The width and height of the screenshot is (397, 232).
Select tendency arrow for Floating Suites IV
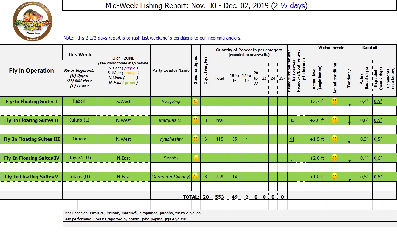click(350, 158)
